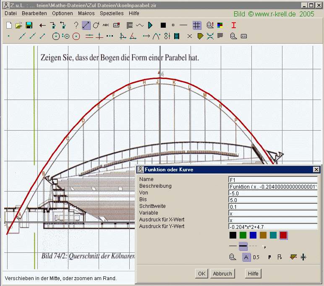Click the Ausdruck für Y-Wert field

(x=273, y=227)
